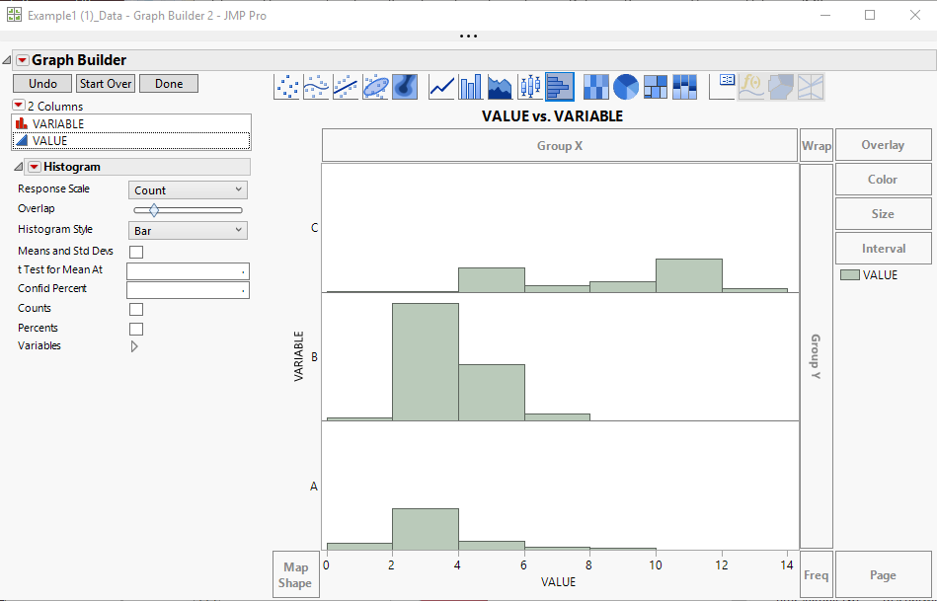Select the Contour element icon
This screenshot has width=937, height=601.
(405, 87)
